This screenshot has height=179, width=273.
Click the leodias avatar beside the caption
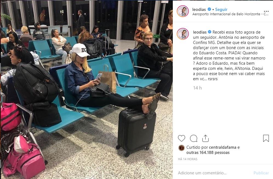pos(183,34)
